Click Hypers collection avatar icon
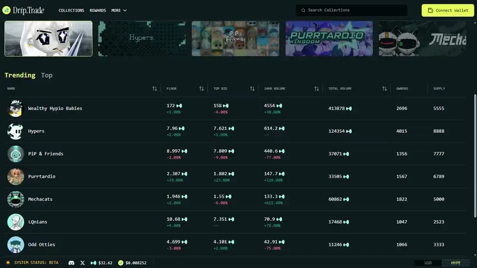Screen dimensions: 477x268 [16, 131]
